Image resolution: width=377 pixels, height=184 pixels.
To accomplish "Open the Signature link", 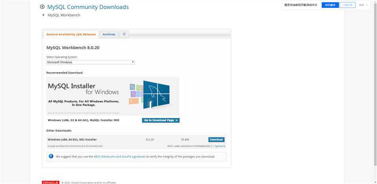I will [220, 146].
